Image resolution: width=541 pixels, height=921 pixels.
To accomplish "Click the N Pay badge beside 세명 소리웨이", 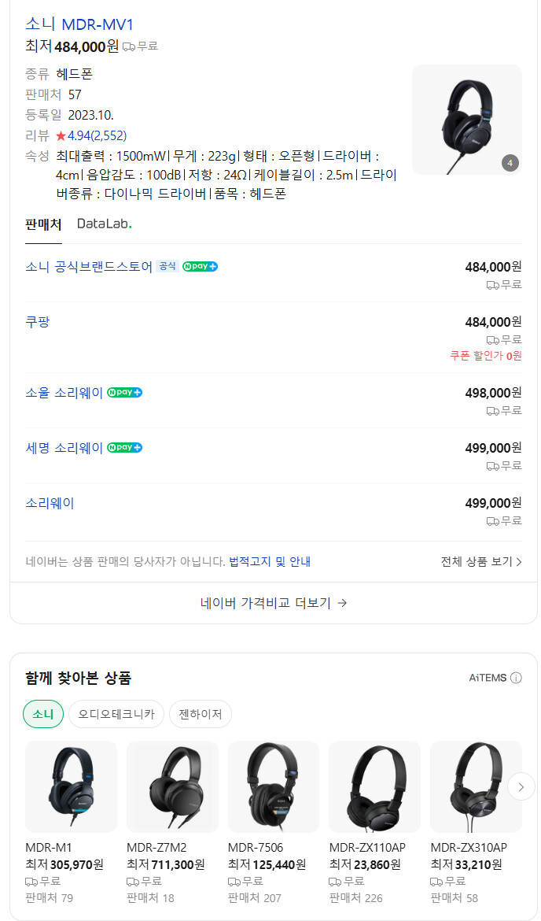I will (125, 448).
